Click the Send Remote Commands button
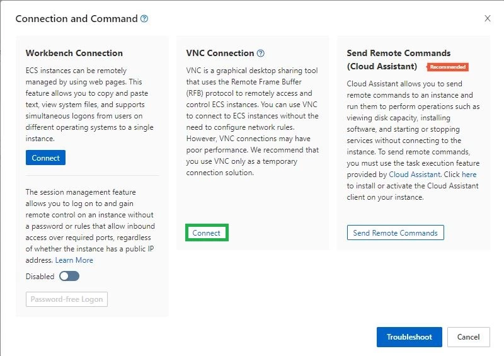 click(x=396, y=233)
